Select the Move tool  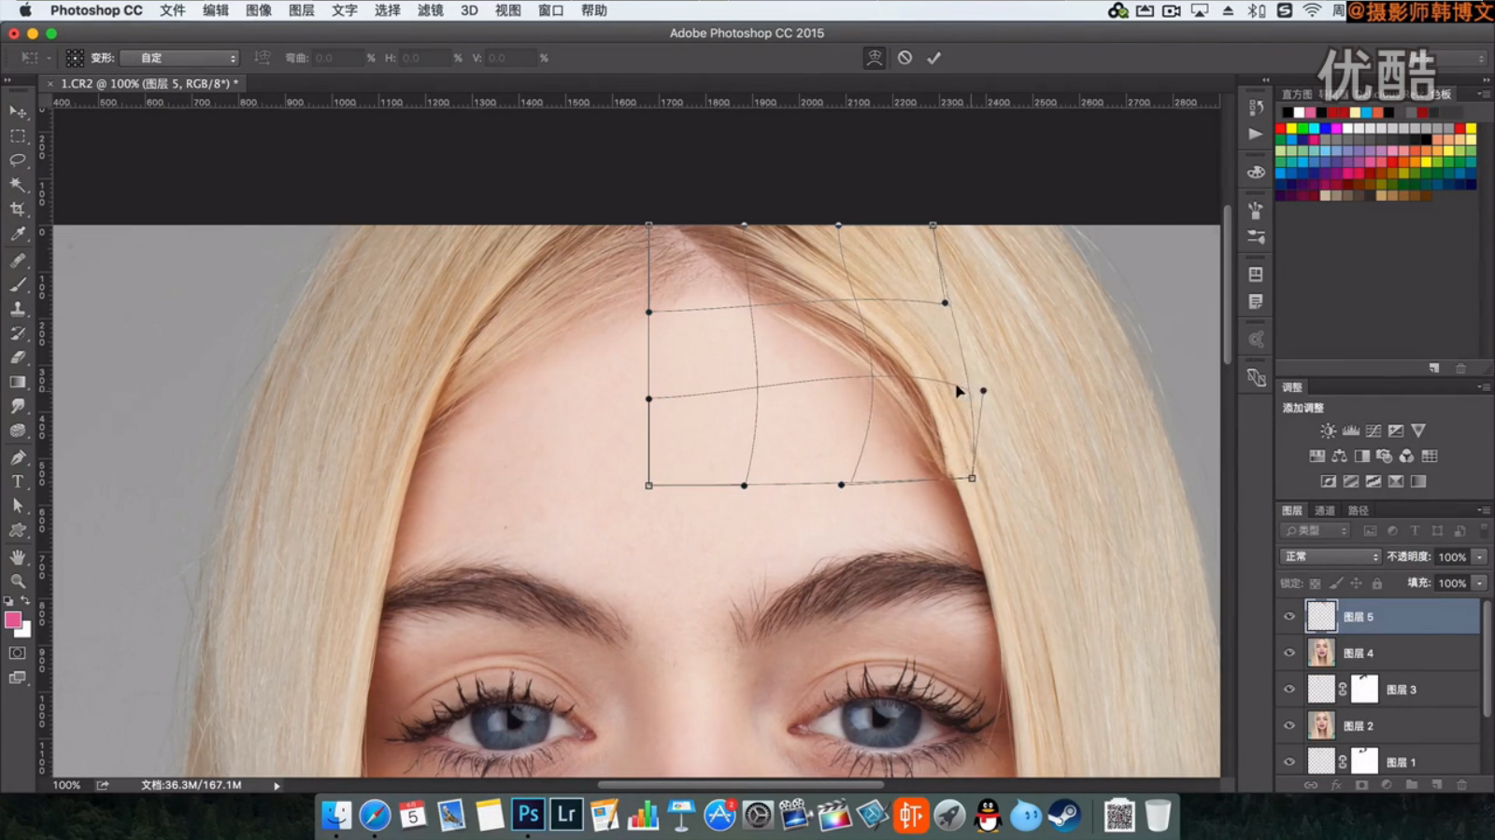(x=18, y=112)
